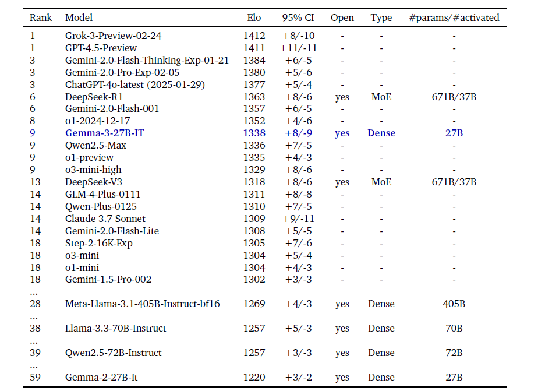Viewport: 538px width, 391px height.
Task: Click Elo value 1384
Action: pyautogui.click(x=254, y=61)
